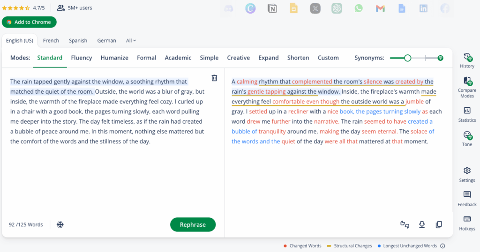
Task: Click the Synonyms slider handle
Action: [407, 58]
